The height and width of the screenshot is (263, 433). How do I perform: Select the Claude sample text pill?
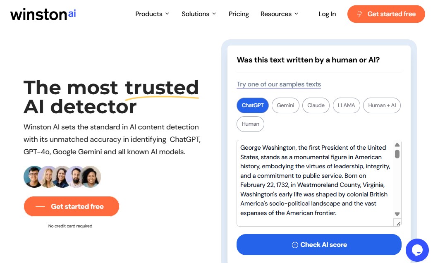[x=316, y=105]
